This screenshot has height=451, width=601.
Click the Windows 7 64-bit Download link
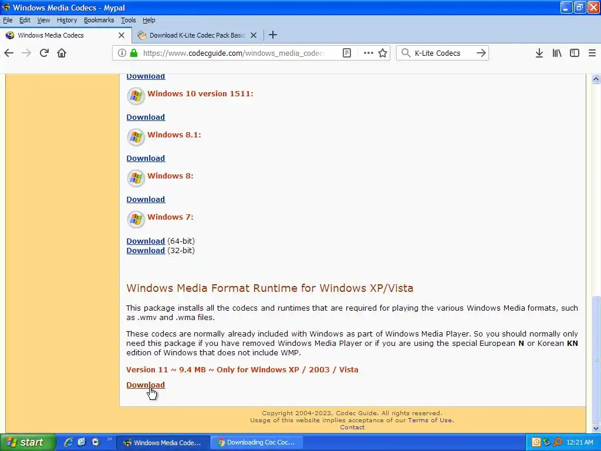pyautogui.click(x=146, y=241)
